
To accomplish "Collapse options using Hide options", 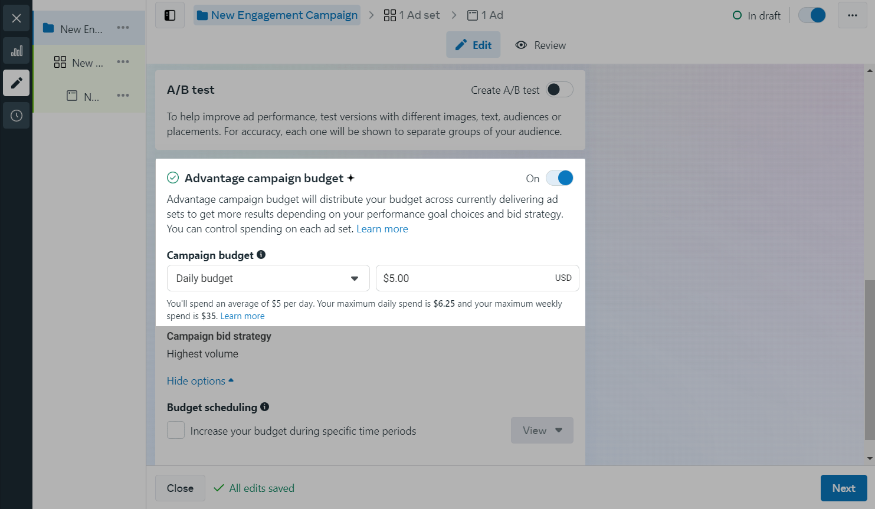I will tap(200, 381).
